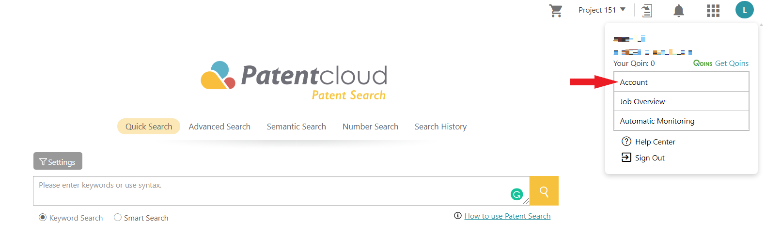Click the yellow magnifier search button
The height and width of the screenshot is (239, 766).
click(544, 191)
